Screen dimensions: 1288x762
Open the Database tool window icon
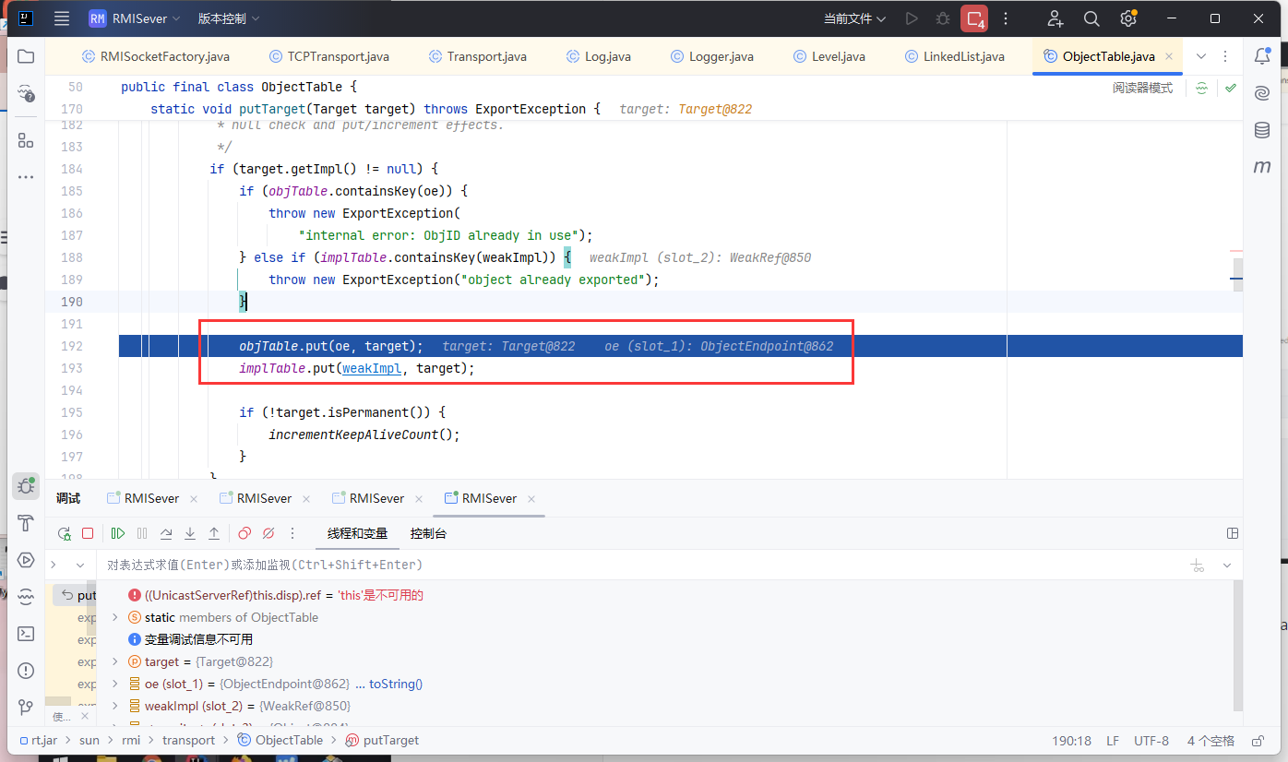[x=1261, y=130]
